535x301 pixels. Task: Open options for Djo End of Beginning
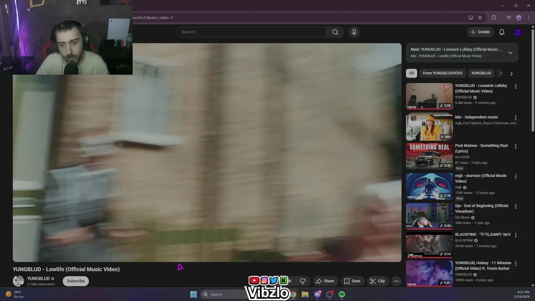tap(515, 207)
